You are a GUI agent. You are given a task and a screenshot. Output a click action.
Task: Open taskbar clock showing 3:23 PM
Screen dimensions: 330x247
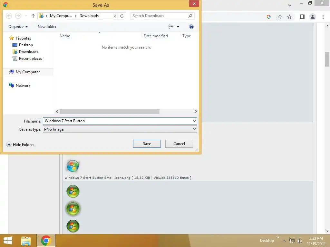tap(316, 241)
